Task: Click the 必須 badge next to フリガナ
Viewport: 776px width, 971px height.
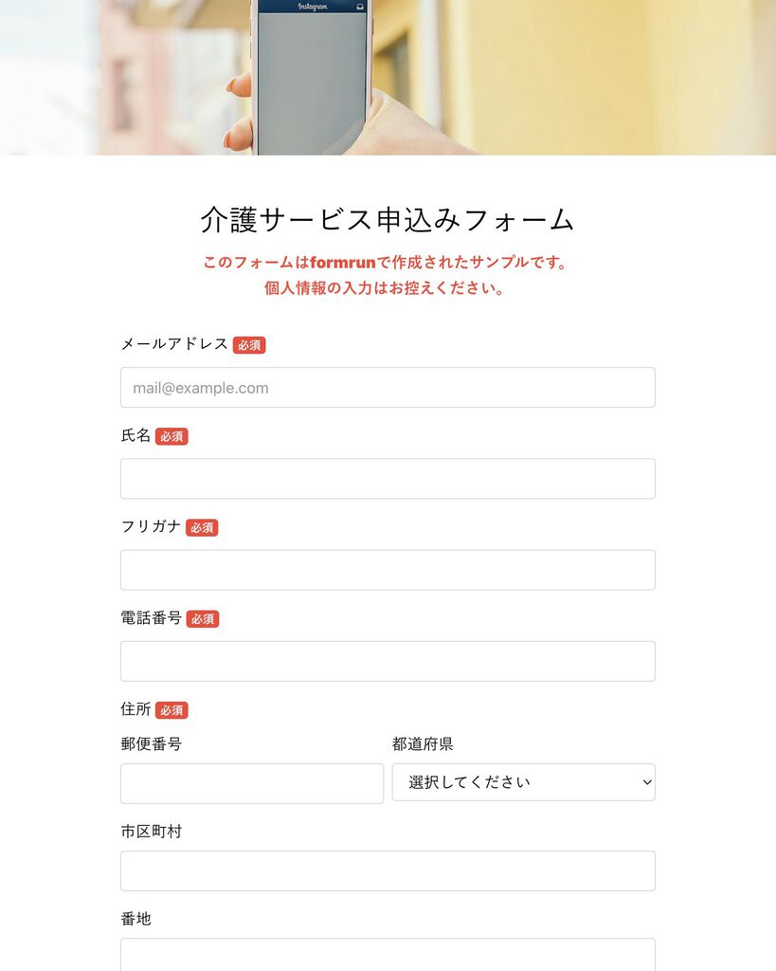Action: (202, 527)
